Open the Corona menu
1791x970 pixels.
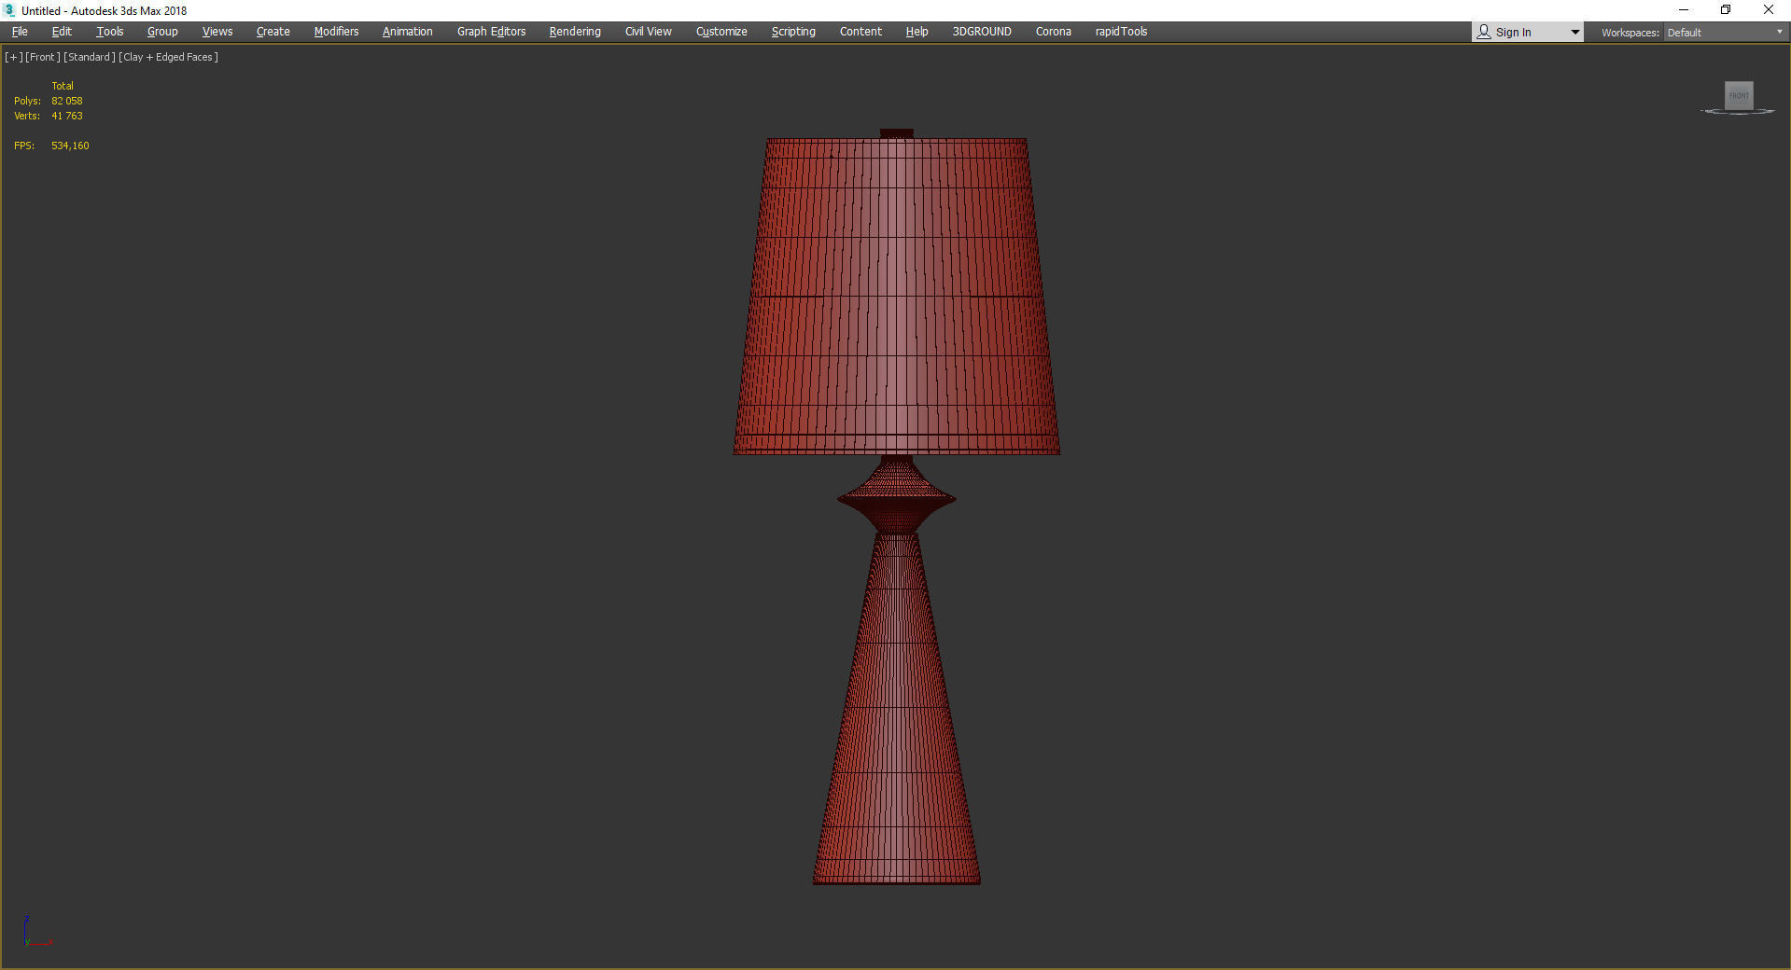(1053, 32)
